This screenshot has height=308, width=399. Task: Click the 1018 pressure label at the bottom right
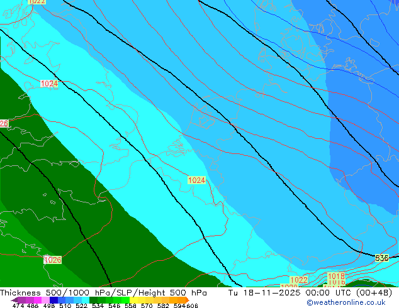point(337,276)
